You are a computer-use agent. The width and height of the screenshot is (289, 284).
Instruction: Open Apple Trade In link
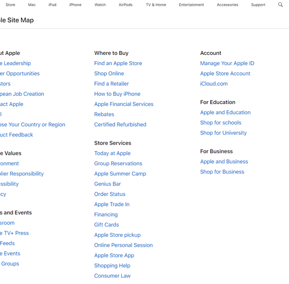coord(112,204)
